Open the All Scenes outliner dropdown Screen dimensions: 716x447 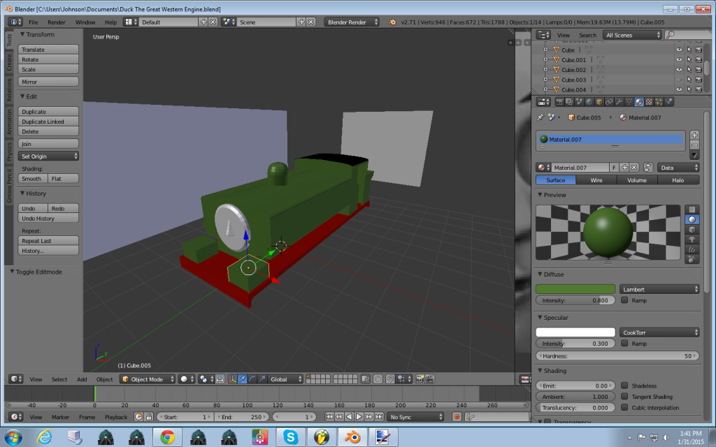click(632, 35)
